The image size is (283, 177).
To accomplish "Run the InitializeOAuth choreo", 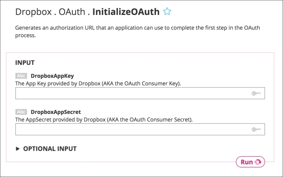I will 250,162.
